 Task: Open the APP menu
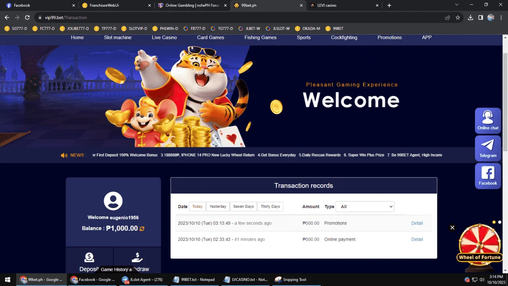pyautogui.click(x=427, y=37)
